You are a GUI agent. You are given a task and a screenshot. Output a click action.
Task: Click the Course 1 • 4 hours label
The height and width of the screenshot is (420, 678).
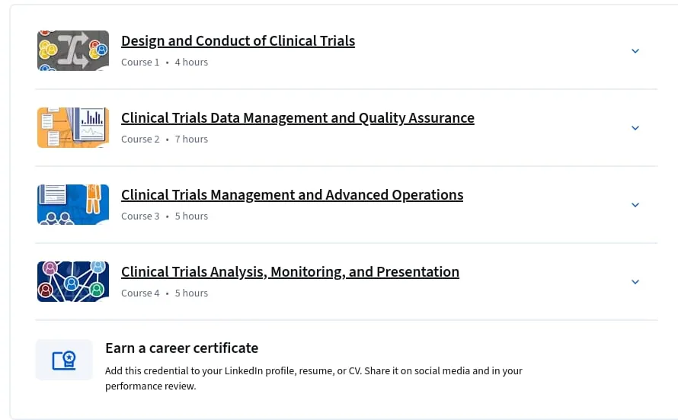click(165, 63)
